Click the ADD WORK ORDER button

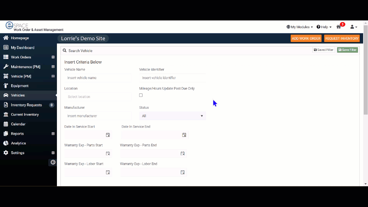(306, 39)
